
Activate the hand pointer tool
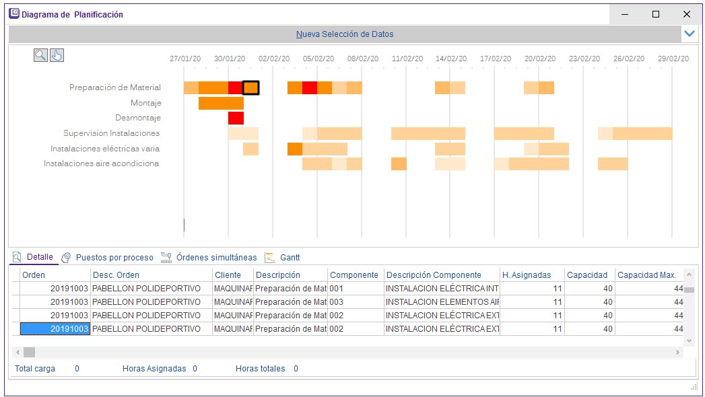[57, 55]
